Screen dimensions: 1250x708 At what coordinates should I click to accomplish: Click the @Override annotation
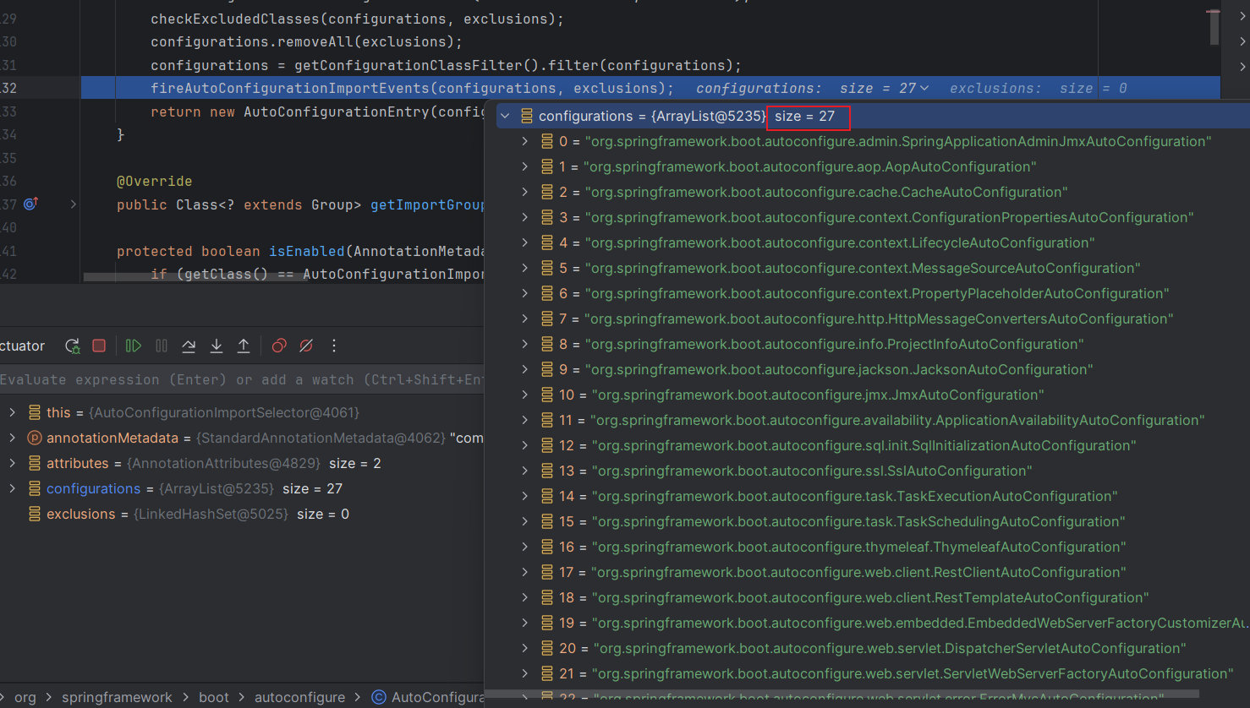click(154, 181)
